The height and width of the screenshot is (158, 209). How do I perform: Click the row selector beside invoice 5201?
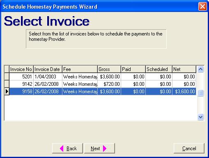[x=7, y=77]
